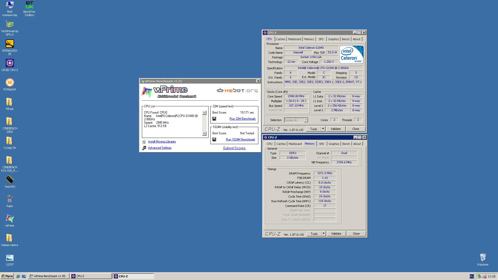This screenshot has width=498, height=280.
Task: Click the Submit Scores link
Action: coord(234,148)
